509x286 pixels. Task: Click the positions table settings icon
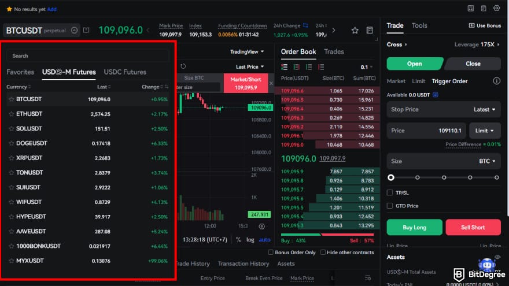[x=368, y=278]
